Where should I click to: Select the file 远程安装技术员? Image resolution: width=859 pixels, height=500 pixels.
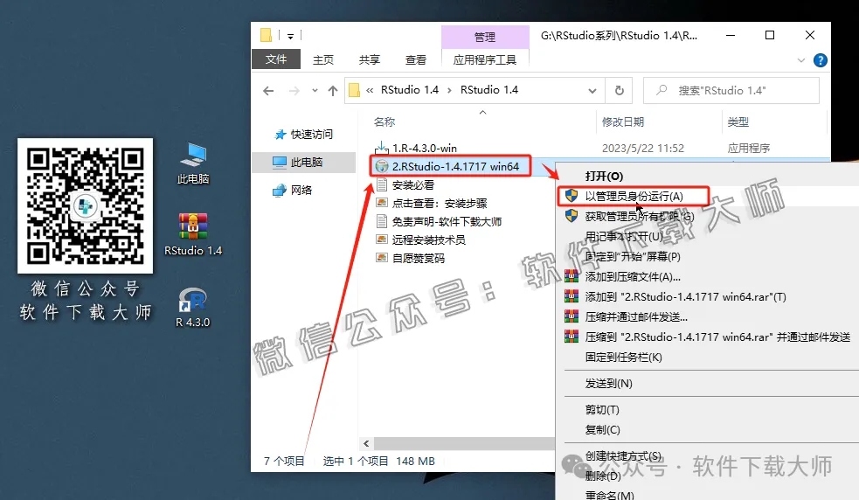[428, 240]
